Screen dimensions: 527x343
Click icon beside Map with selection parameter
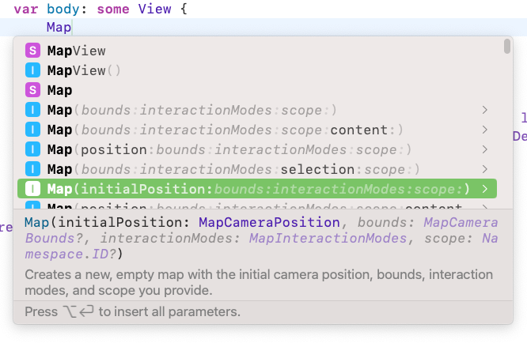point(32,169)
